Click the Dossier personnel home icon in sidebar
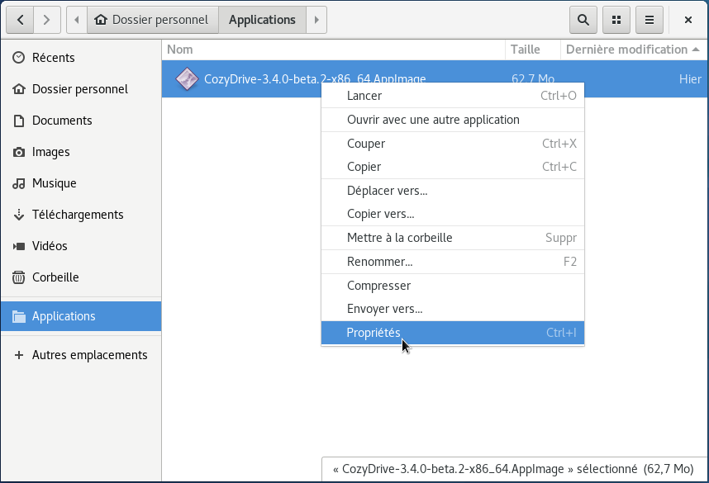709x483 pixels. [18, 89]
